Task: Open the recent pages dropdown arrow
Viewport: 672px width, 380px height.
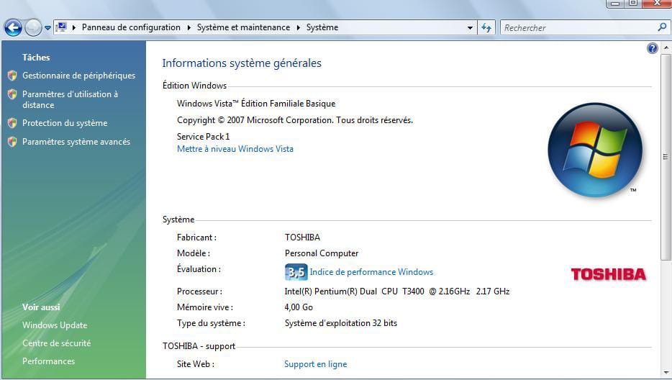Action: point(47,28)
